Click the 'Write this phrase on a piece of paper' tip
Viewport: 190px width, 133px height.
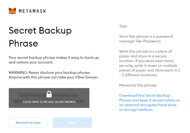pos(150,63)
